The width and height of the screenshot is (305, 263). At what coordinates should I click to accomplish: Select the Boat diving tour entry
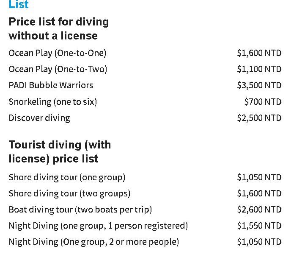[x=80, y=210]
